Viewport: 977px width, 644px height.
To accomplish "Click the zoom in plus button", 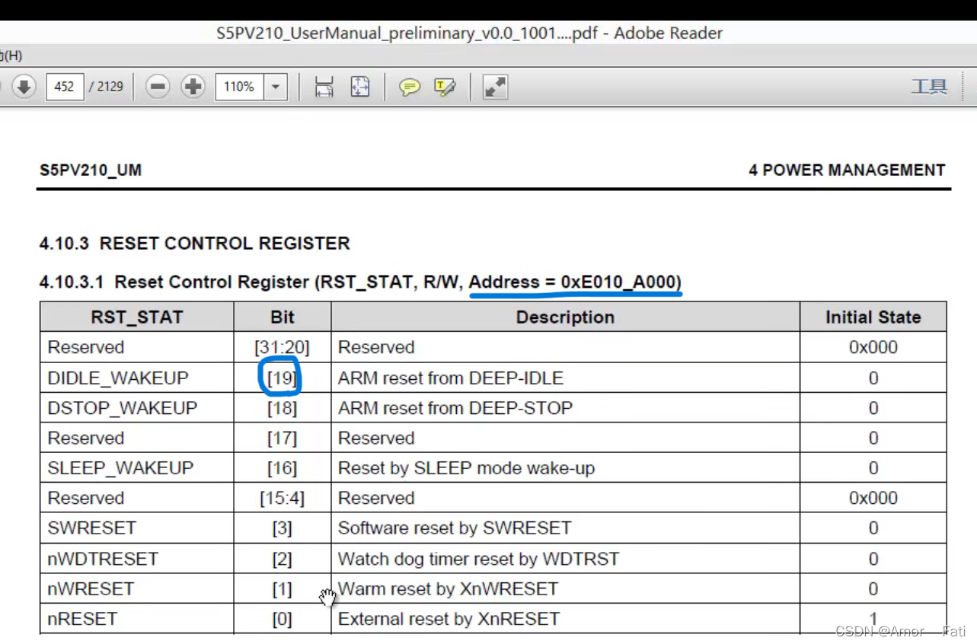I will pyautogui.click(x=193, y=87).
